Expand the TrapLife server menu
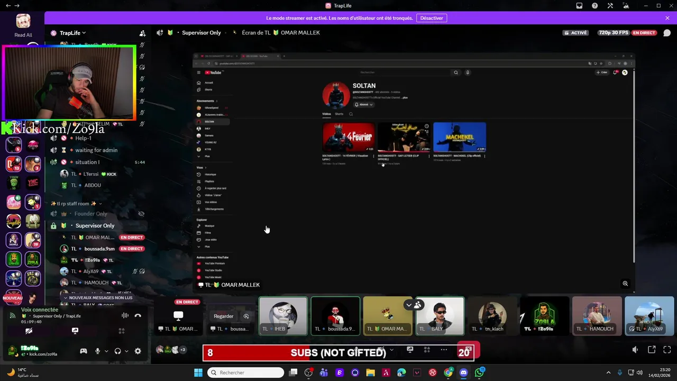677x381 pixels. (72, 33)
